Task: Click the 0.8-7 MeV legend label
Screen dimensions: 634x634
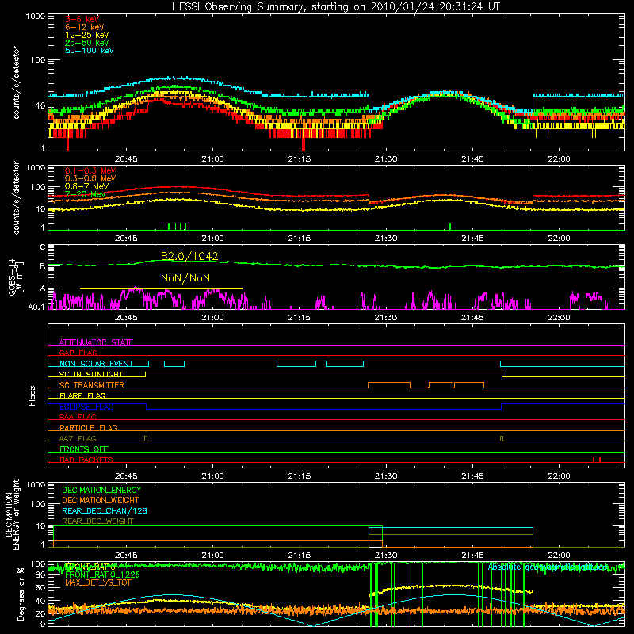Action: coord(87,186)
